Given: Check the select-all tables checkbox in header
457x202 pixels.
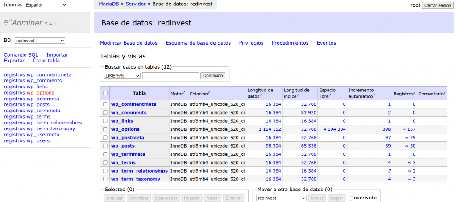Looking at the screenshot, I should tap(105, 93).
